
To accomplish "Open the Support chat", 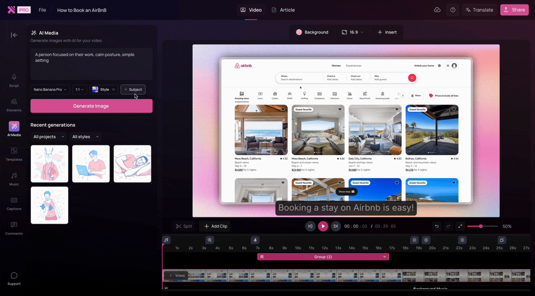I will click(x=14, y=279).
